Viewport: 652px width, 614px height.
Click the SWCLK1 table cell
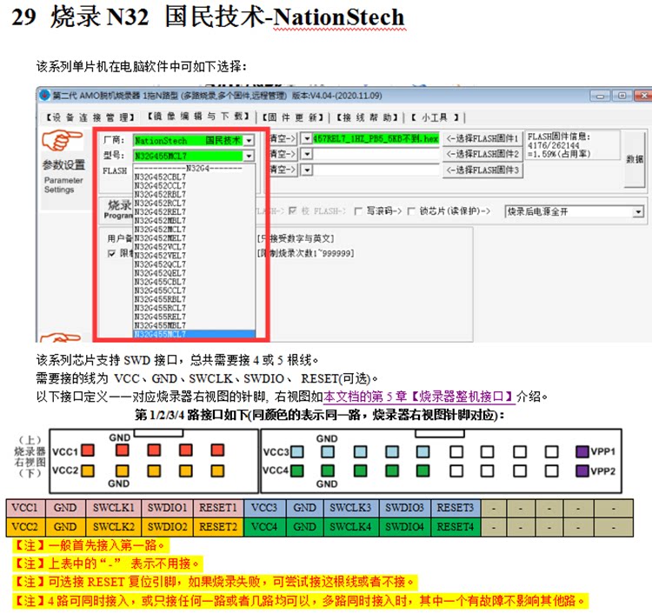coord(114,508)
